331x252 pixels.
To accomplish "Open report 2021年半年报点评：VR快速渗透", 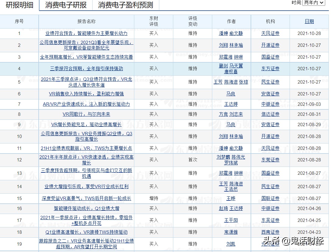I will click(86, 160).
